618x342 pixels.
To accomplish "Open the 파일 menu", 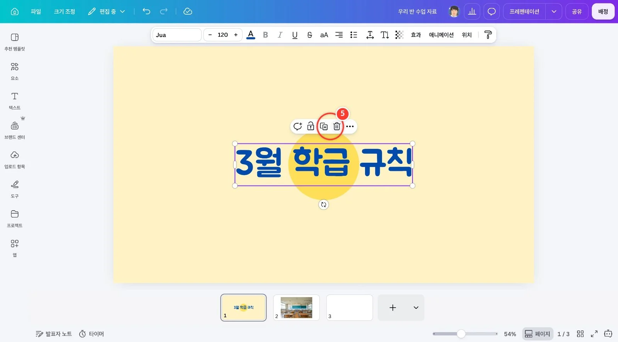I will (x=36, y=12).
